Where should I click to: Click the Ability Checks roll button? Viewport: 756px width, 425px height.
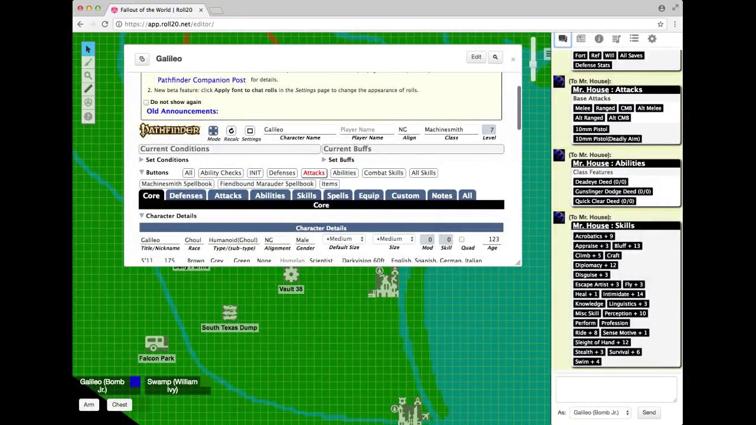click(x=220, y=173)
